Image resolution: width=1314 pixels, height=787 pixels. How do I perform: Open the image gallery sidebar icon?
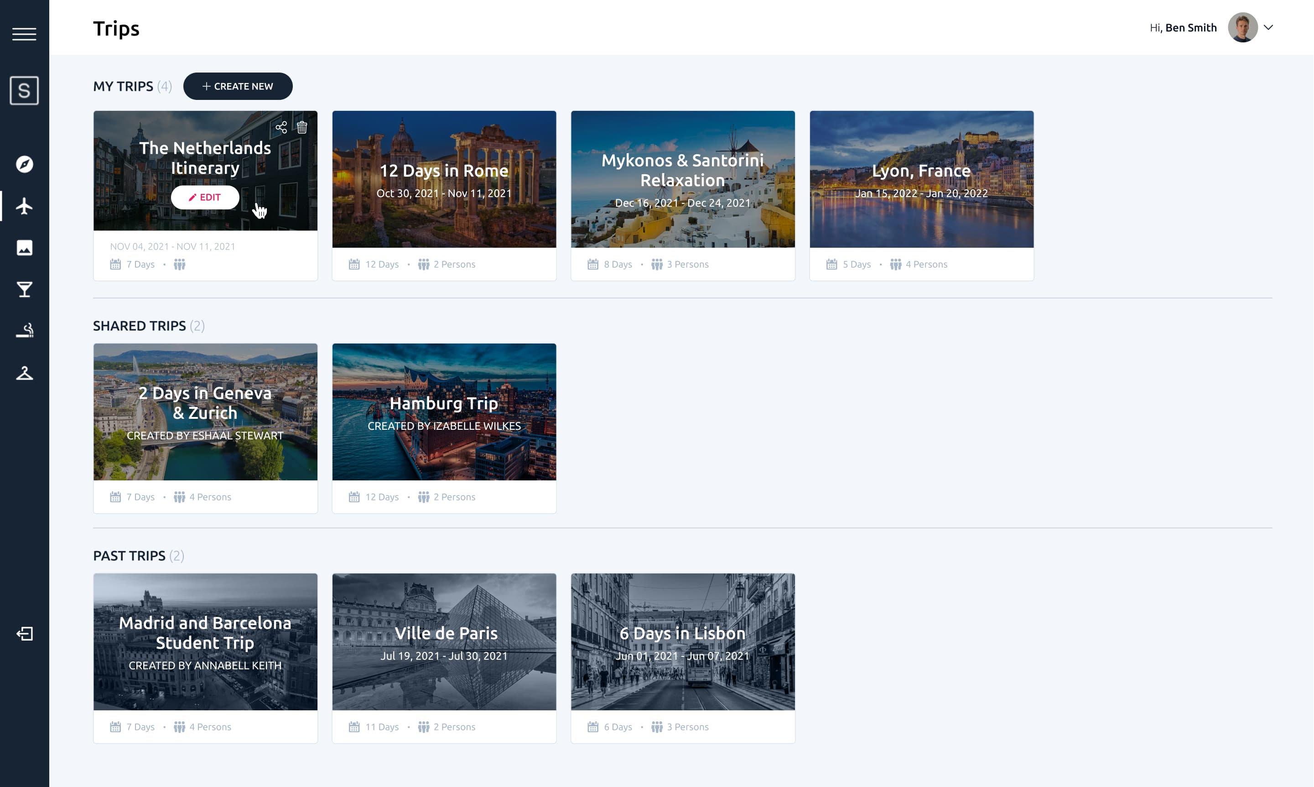click(x=24, y=248)
